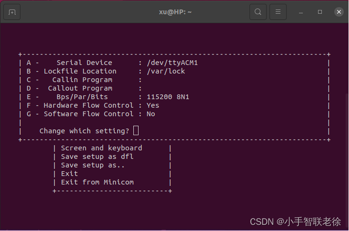
Task: Click the Callout Program setting row
Action: point(84,88)
